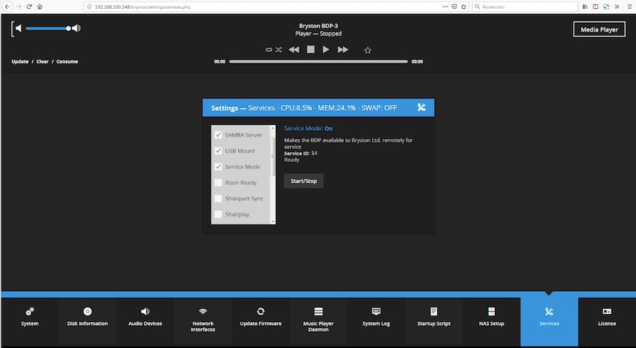The width and height of the screenshot is (636, 348).
Task: Skip ahead with the fast-forward button
Action: 342,50
